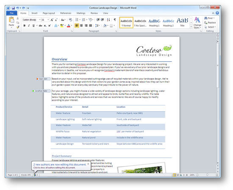This screenshot has width=233, height=190.
Task: Open the Calibri font name dropdown
Action: point(40,20)
